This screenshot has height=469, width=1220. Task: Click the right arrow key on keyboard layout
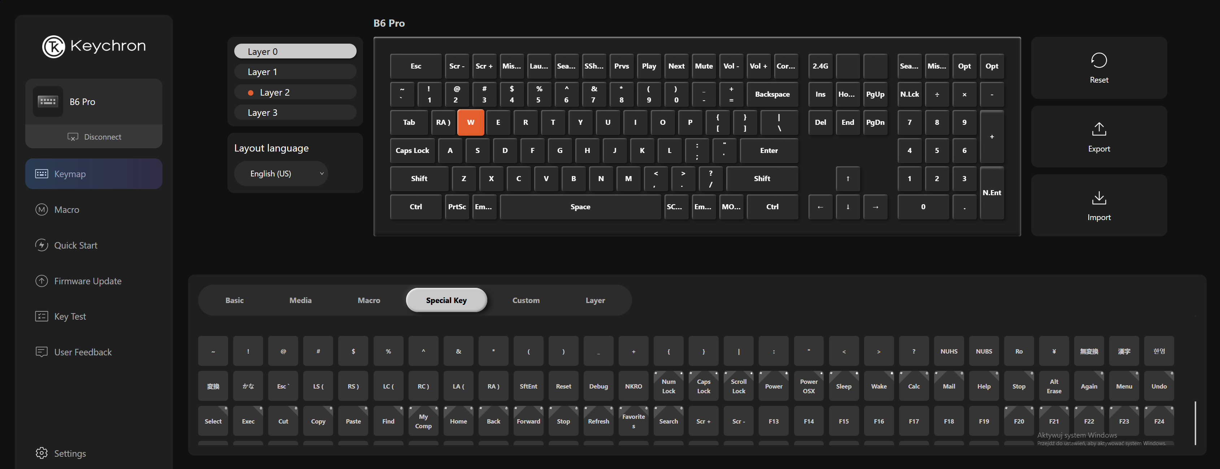pyautogui.click(x=875, y=207)
